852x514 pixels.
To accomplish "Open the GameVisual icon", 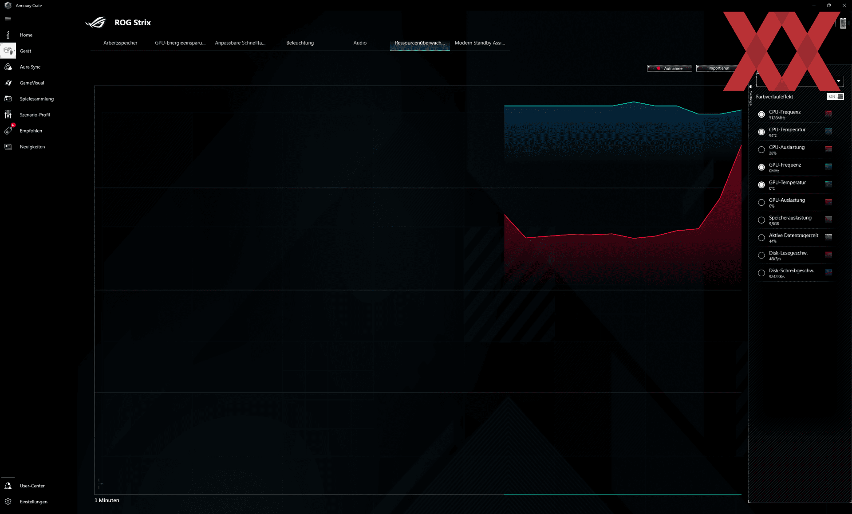I will tap(8, 83).
